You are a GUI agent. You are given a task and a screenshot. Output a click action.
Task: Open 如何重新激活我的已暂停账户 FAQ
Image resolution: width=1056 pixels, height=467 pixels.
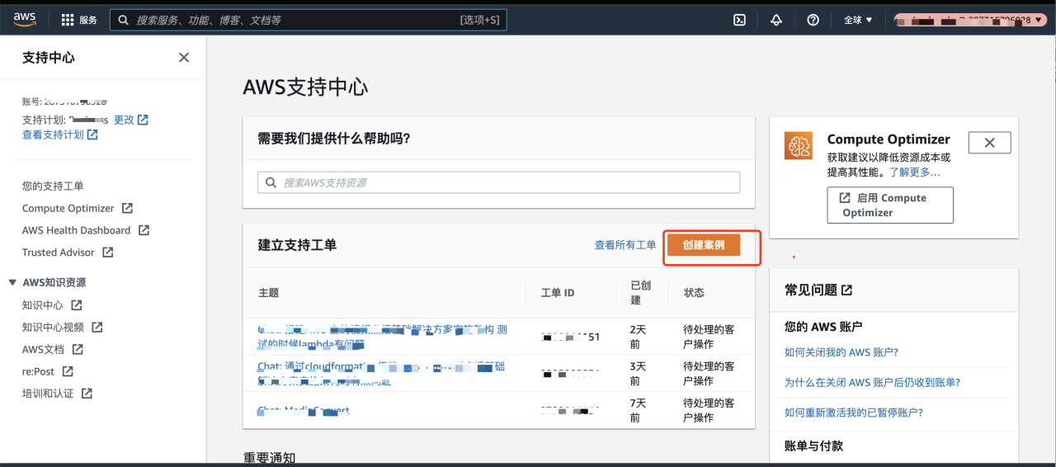(854, 413)
